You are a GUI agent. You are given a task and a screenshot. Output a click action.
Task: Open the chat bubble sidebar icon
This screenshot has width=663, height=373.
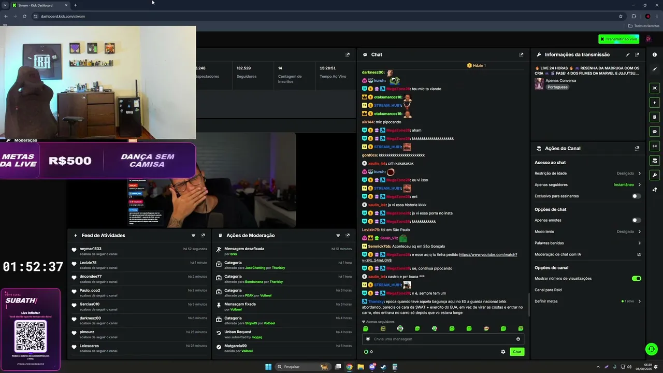tap(655, 132)
